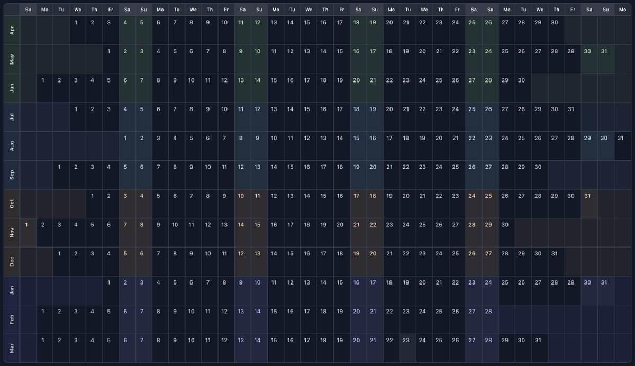This screenshot has height=366, width=635.
Task: Choose day 1 in the Mar row
Action: (43, 348)
